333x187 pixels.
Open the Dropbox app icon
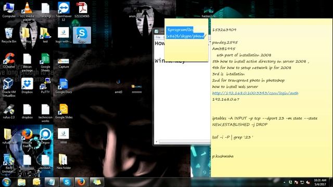point(27,86)
